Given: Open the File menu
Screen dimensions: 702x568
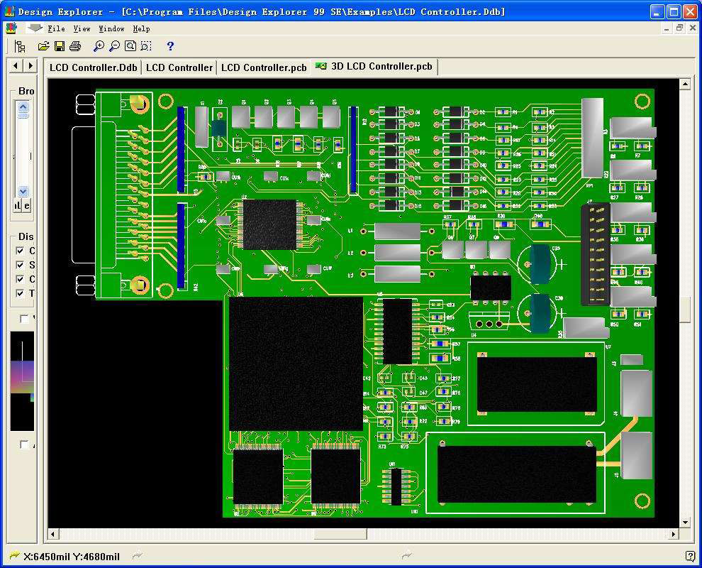Looking at the screenshot, I should coord(55,28).
